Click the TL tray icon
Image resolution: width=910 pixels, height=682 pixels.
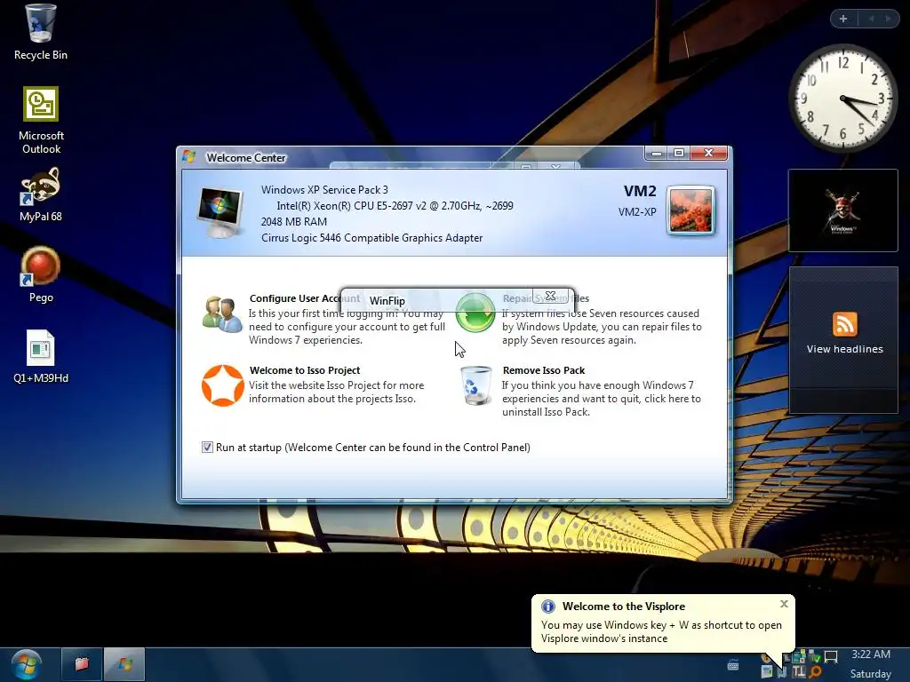(799, 672)
